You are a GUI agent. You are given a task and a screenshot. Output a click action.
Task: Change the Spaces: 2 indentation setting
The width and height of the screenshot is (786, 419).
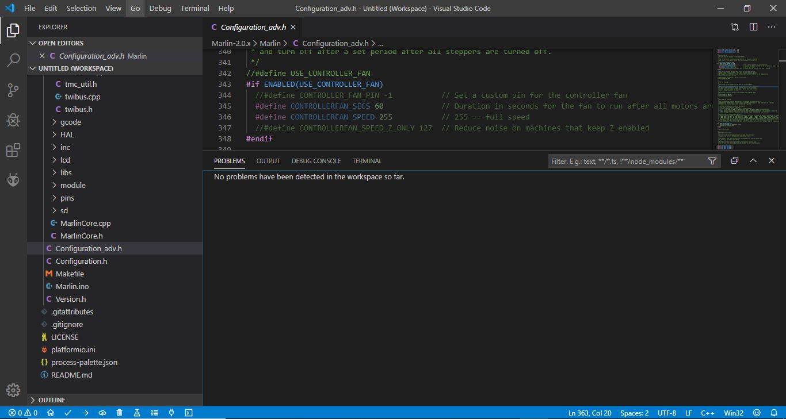[x=634, y=413]
